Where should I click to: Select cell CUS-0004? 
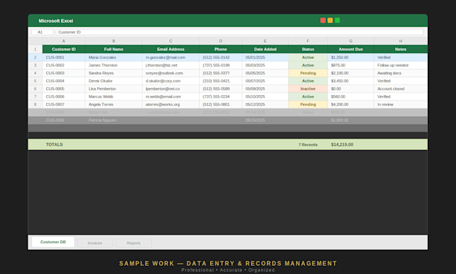tap(64, 81)
